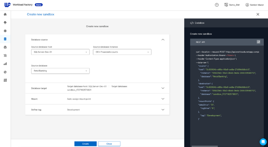Expand the Define tag section
The width and height of the screenshot is (268, 147).
click(x=163, y=110)
